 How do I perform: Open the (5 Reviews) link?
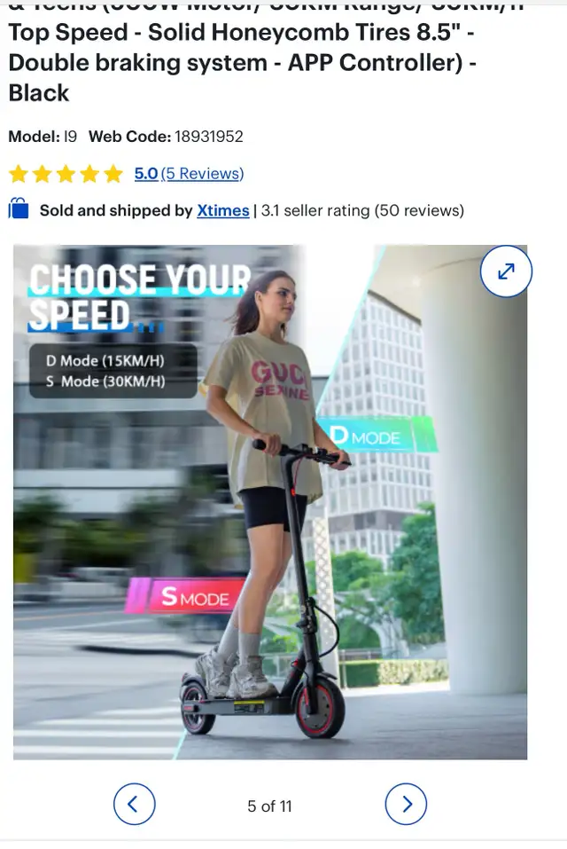(202, 174)
